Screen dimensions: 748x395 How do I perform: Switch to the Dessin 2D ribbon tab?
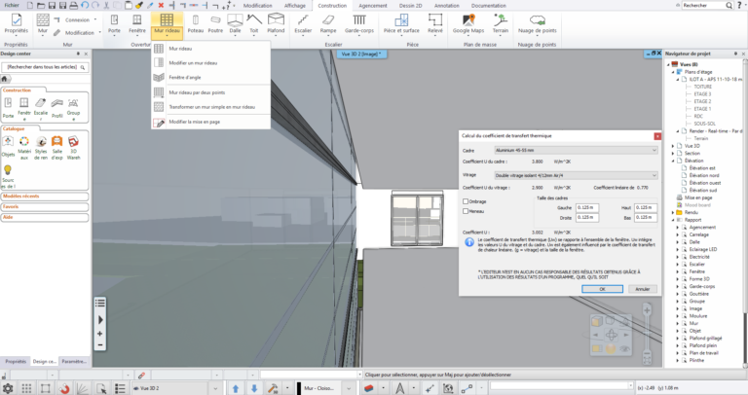tap(411, 6)
